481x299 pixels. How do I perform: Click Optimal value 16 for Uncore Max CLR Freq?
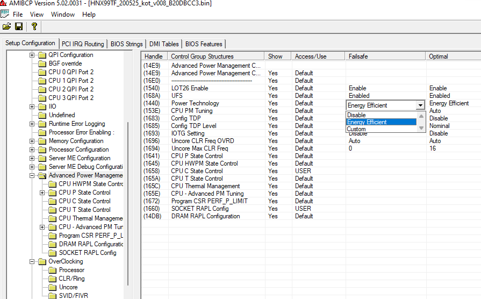click(x=433, y=148)
